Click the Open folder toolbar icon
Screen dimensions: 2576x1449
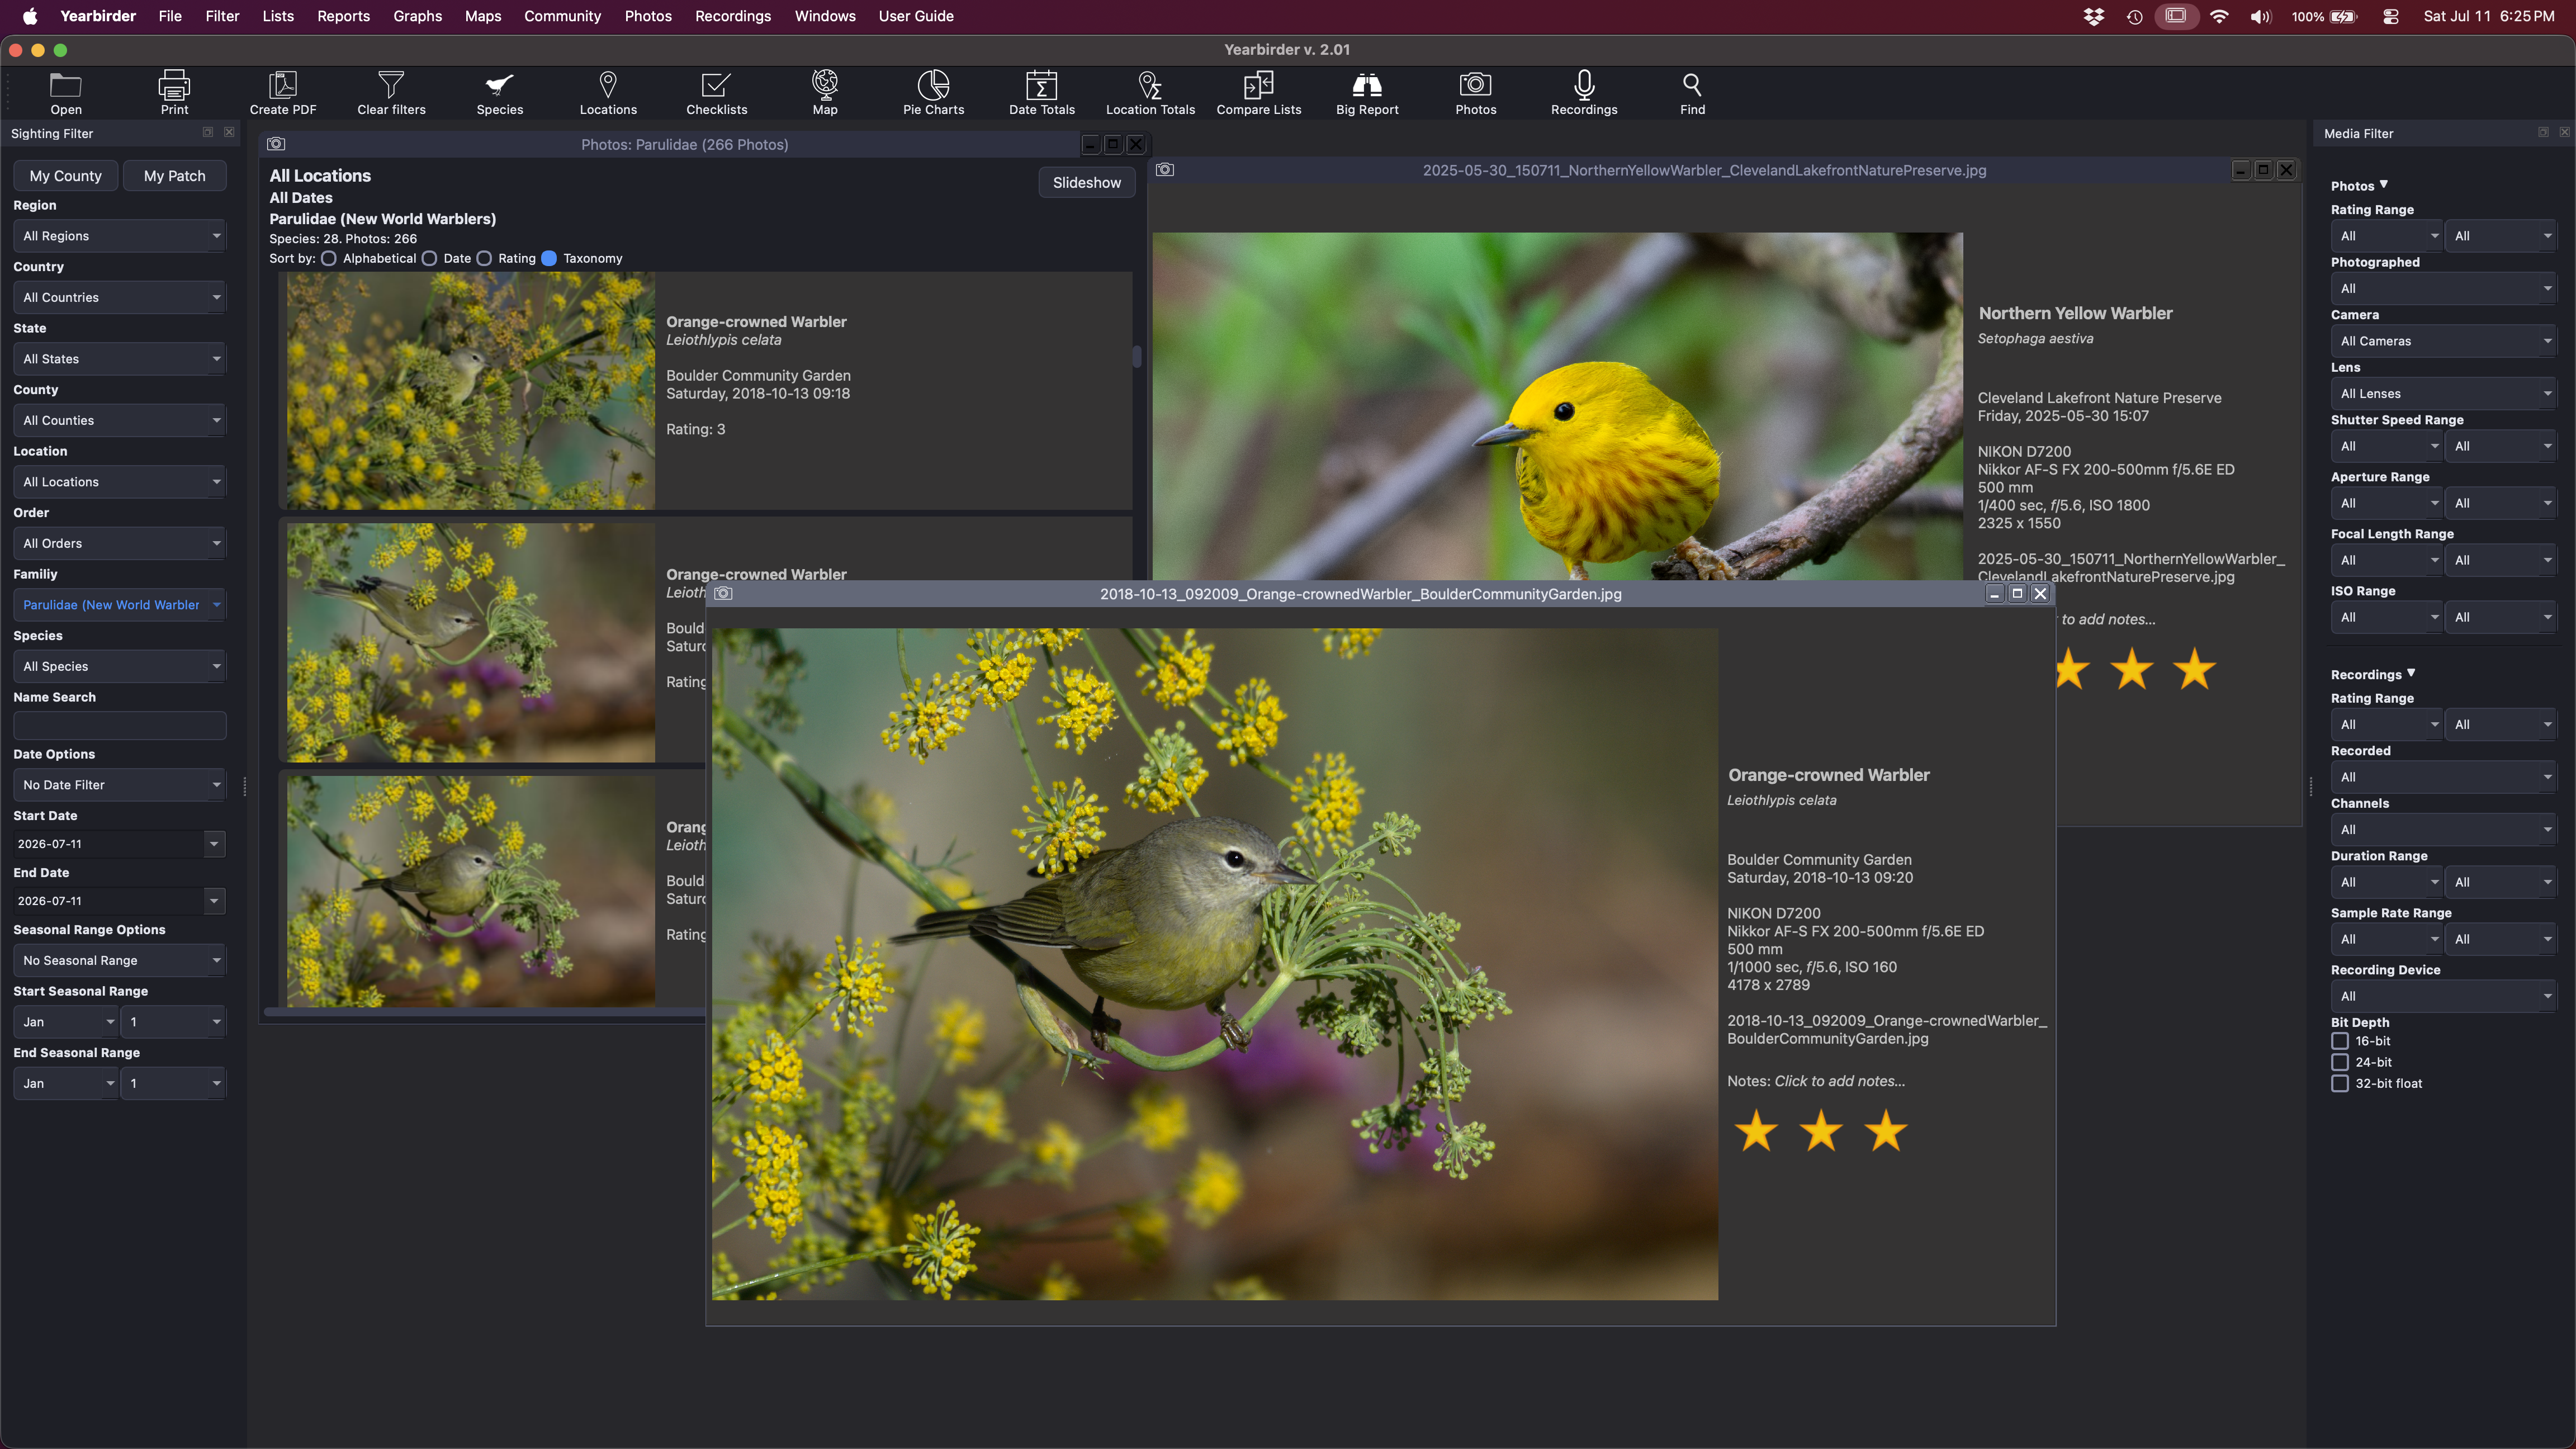click(66, 85)
